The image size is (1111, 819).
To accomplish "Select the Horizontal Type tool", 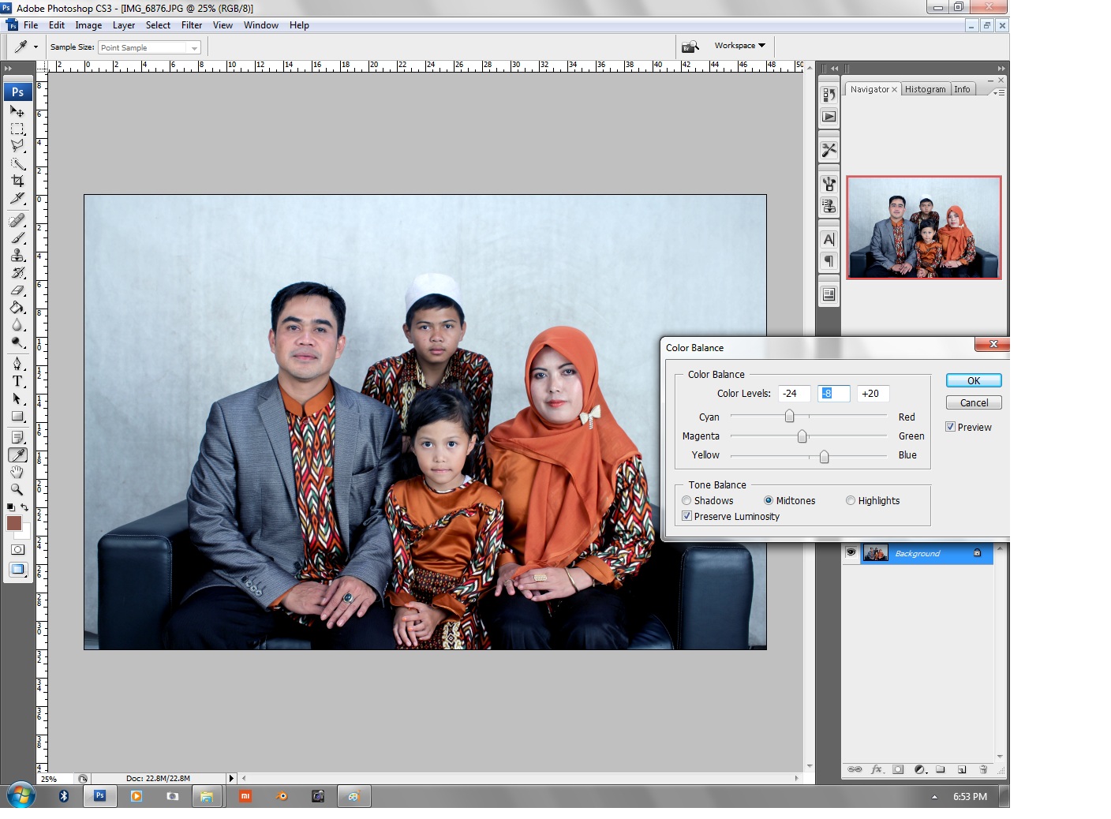I will click(x=17, y=382).
